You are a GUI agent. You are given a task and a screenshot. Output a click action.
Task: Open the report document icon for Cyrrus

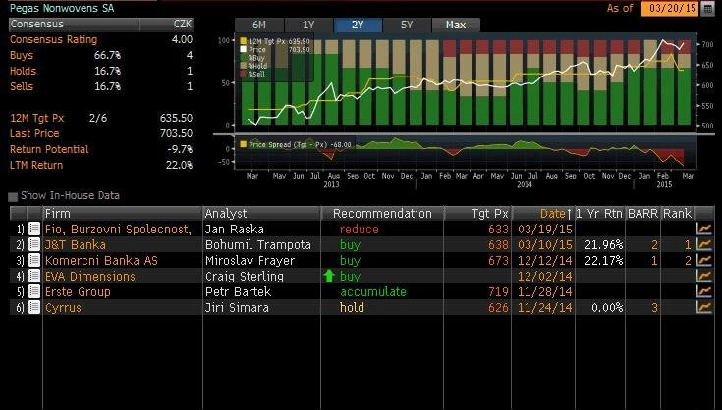coord(34,307)
